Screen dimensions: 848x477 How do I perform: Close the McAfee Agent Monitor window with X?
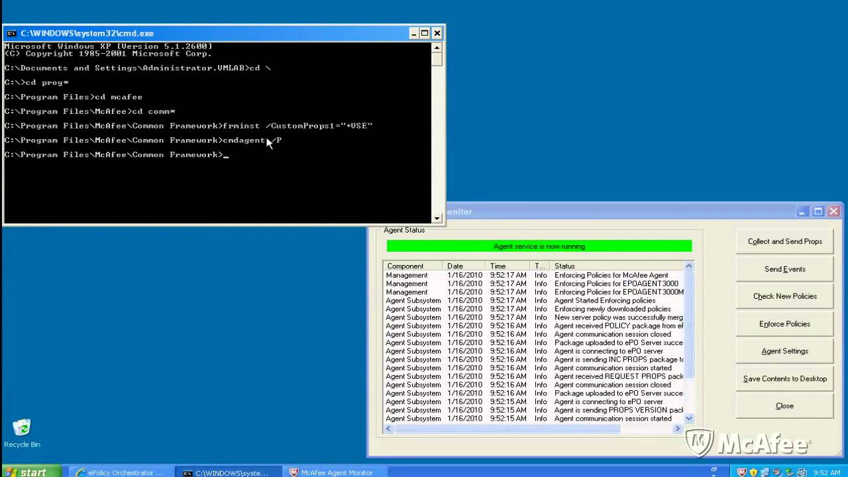click(x=833, y=211)
